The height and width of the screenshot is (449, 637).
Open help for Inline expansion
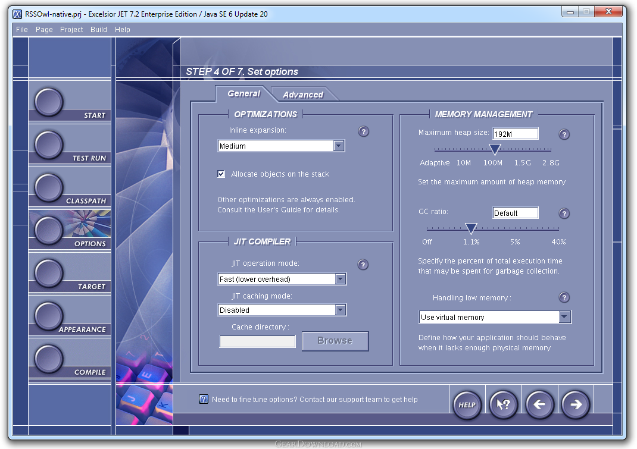point(364,131)
